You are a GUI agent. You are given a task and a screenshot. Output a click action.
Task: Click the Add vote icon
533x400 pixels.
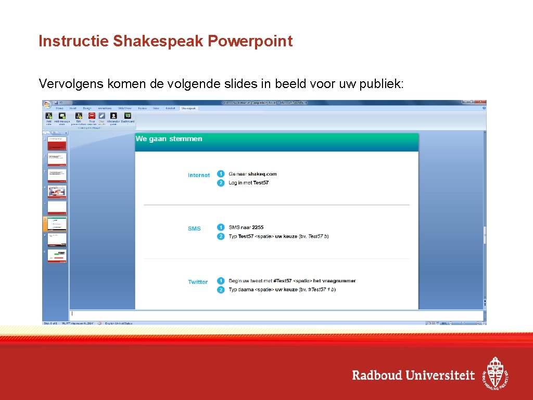(x=48, y=116)
